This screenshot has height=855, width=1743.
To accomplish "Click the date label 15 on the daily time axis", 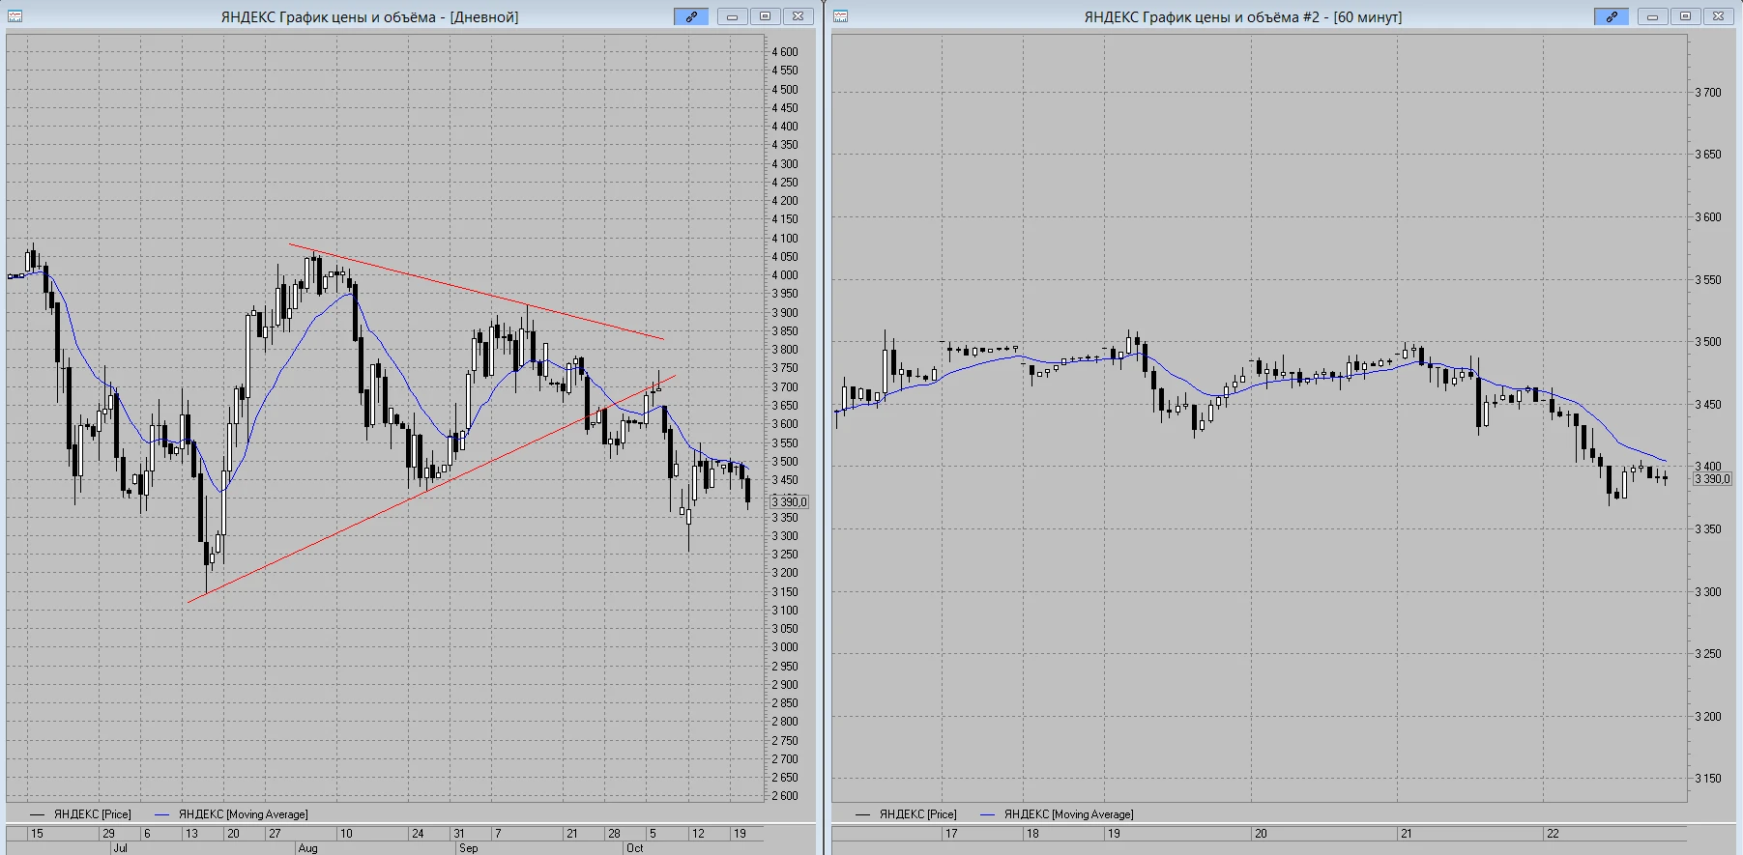I will click(37, 834).
